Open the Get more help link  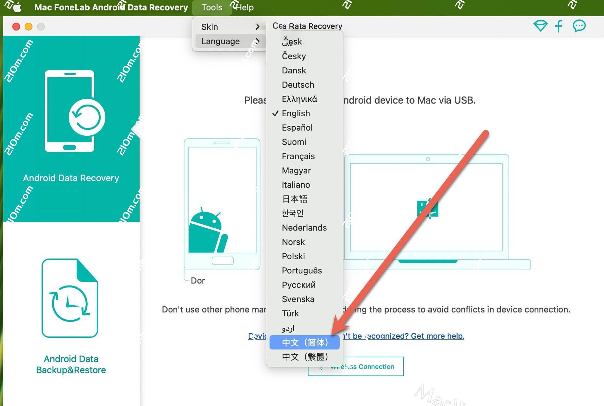pos(437,336)
